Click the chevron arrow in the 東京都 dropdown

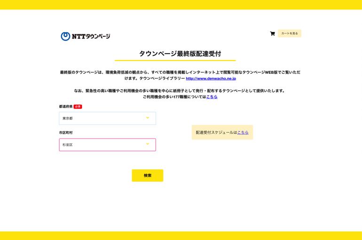point(148,118)
